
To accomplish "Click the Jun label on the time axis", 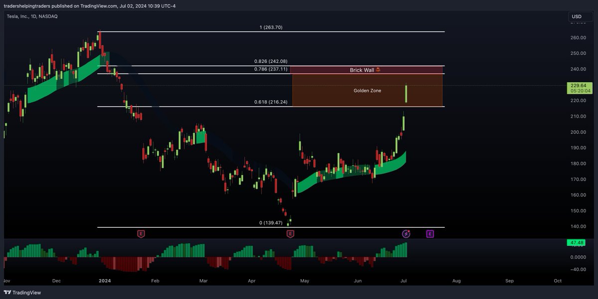I will pos(358,281).
